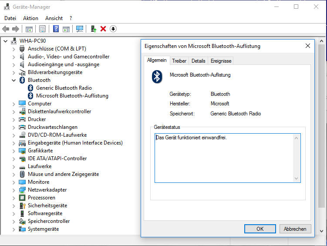Viewport: 327px width, 246px height.
Task: Click the Bildverarbeitungsgeräte camera icon
Action: (22, 73)
